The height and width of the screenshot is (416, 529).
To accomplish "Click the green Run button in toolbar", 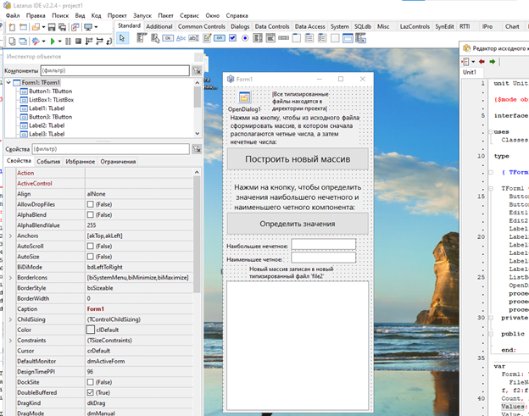I will click(53, 40).
